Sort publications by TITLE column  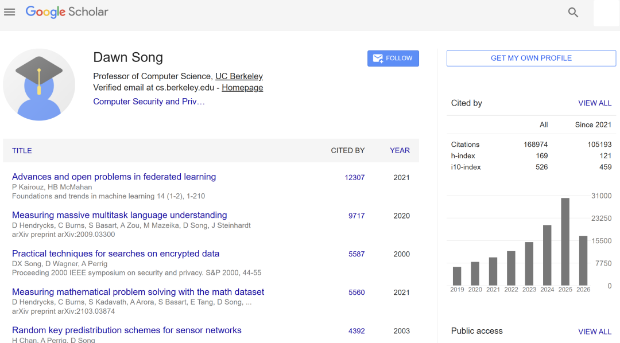tap(22, 150)
